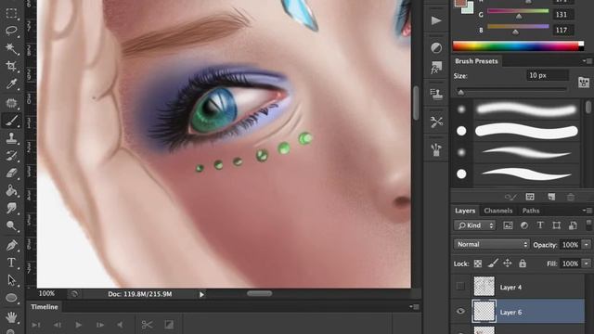This screenshot has width=594, height=334.
Task: Toggle Lock all padlock
Action: click(x=523, y=263)
